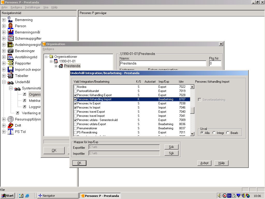The image size is (265, 199).
Task: Select the Bevakningar camera icon
Action: click(10, 51)
